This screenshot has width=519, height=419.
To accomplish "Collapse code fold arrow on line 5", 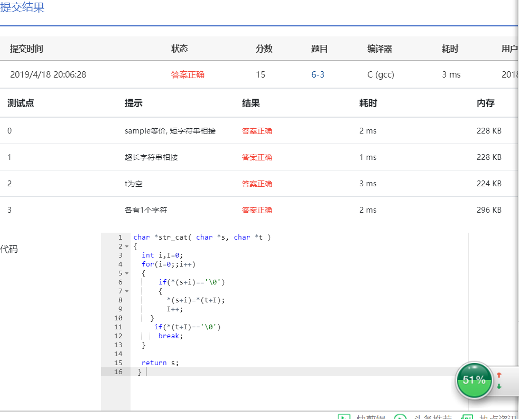I will tap(127, 273).
